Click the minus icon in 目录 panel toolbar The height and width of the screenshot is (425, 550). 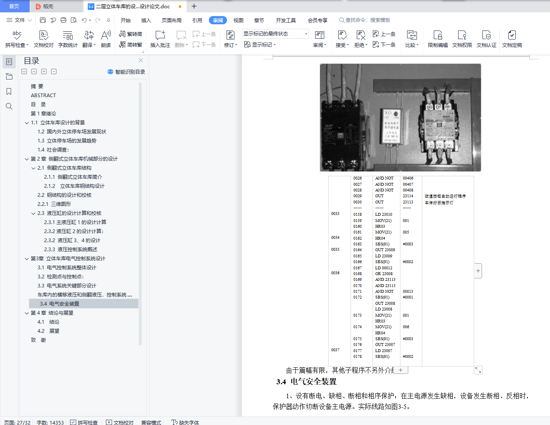pyautogui.click(x=54, y=72)
